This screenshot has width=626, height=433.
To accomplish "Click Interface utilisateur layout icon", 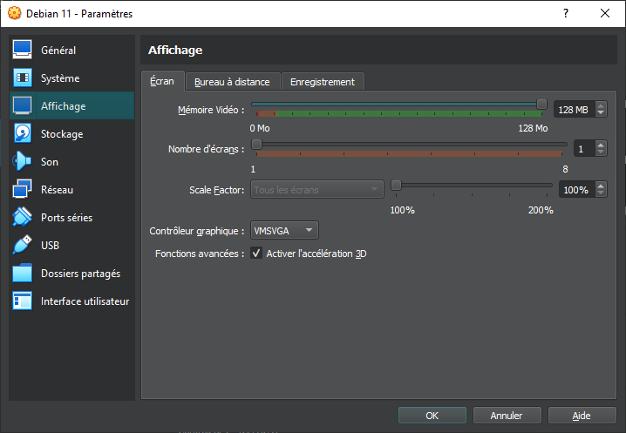I will click(23, 301).
